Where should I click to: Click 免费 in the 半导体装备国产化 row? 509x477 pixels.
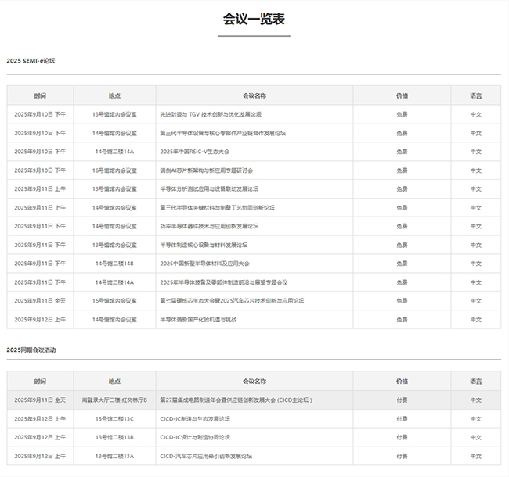click(402, 320)
